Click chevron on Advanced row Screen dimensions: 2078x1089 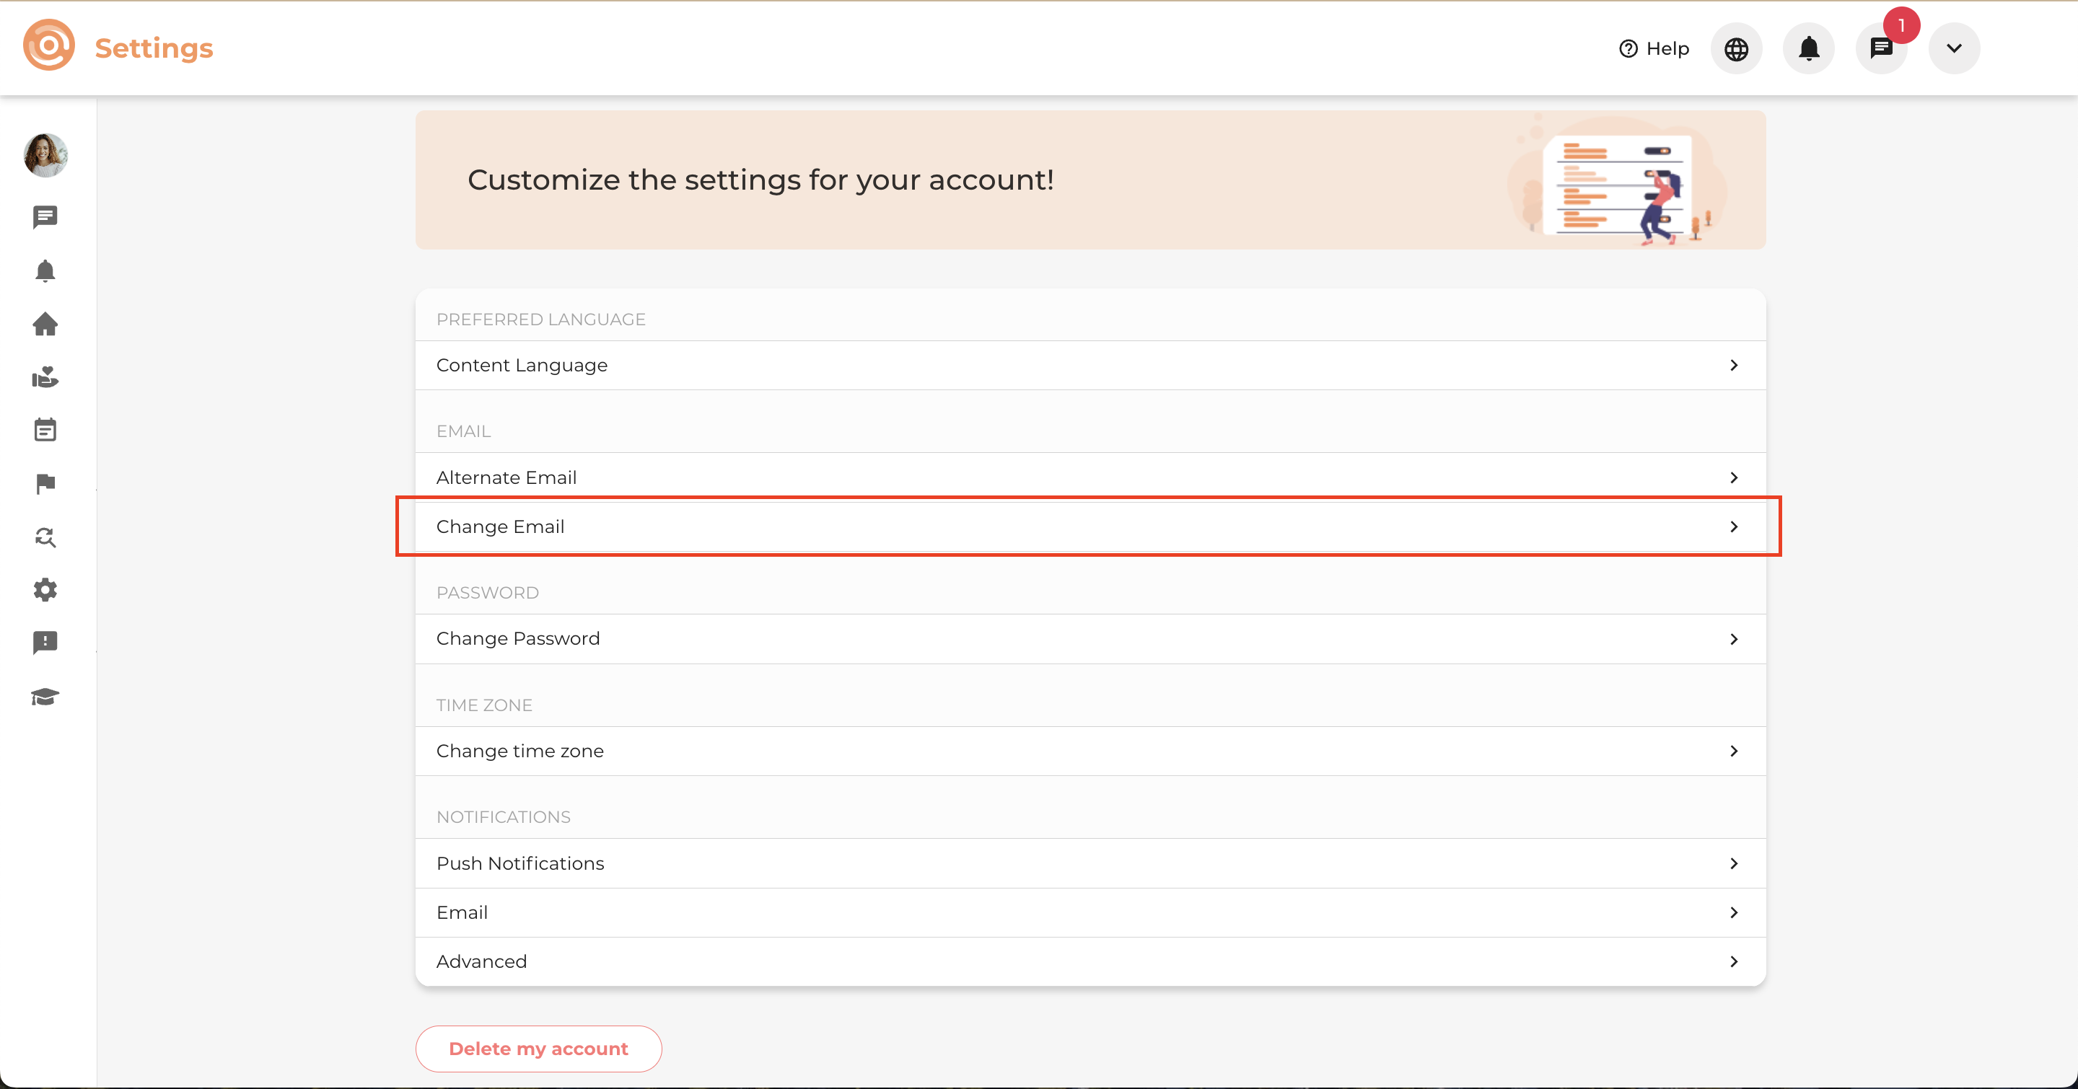point(1734,961)
